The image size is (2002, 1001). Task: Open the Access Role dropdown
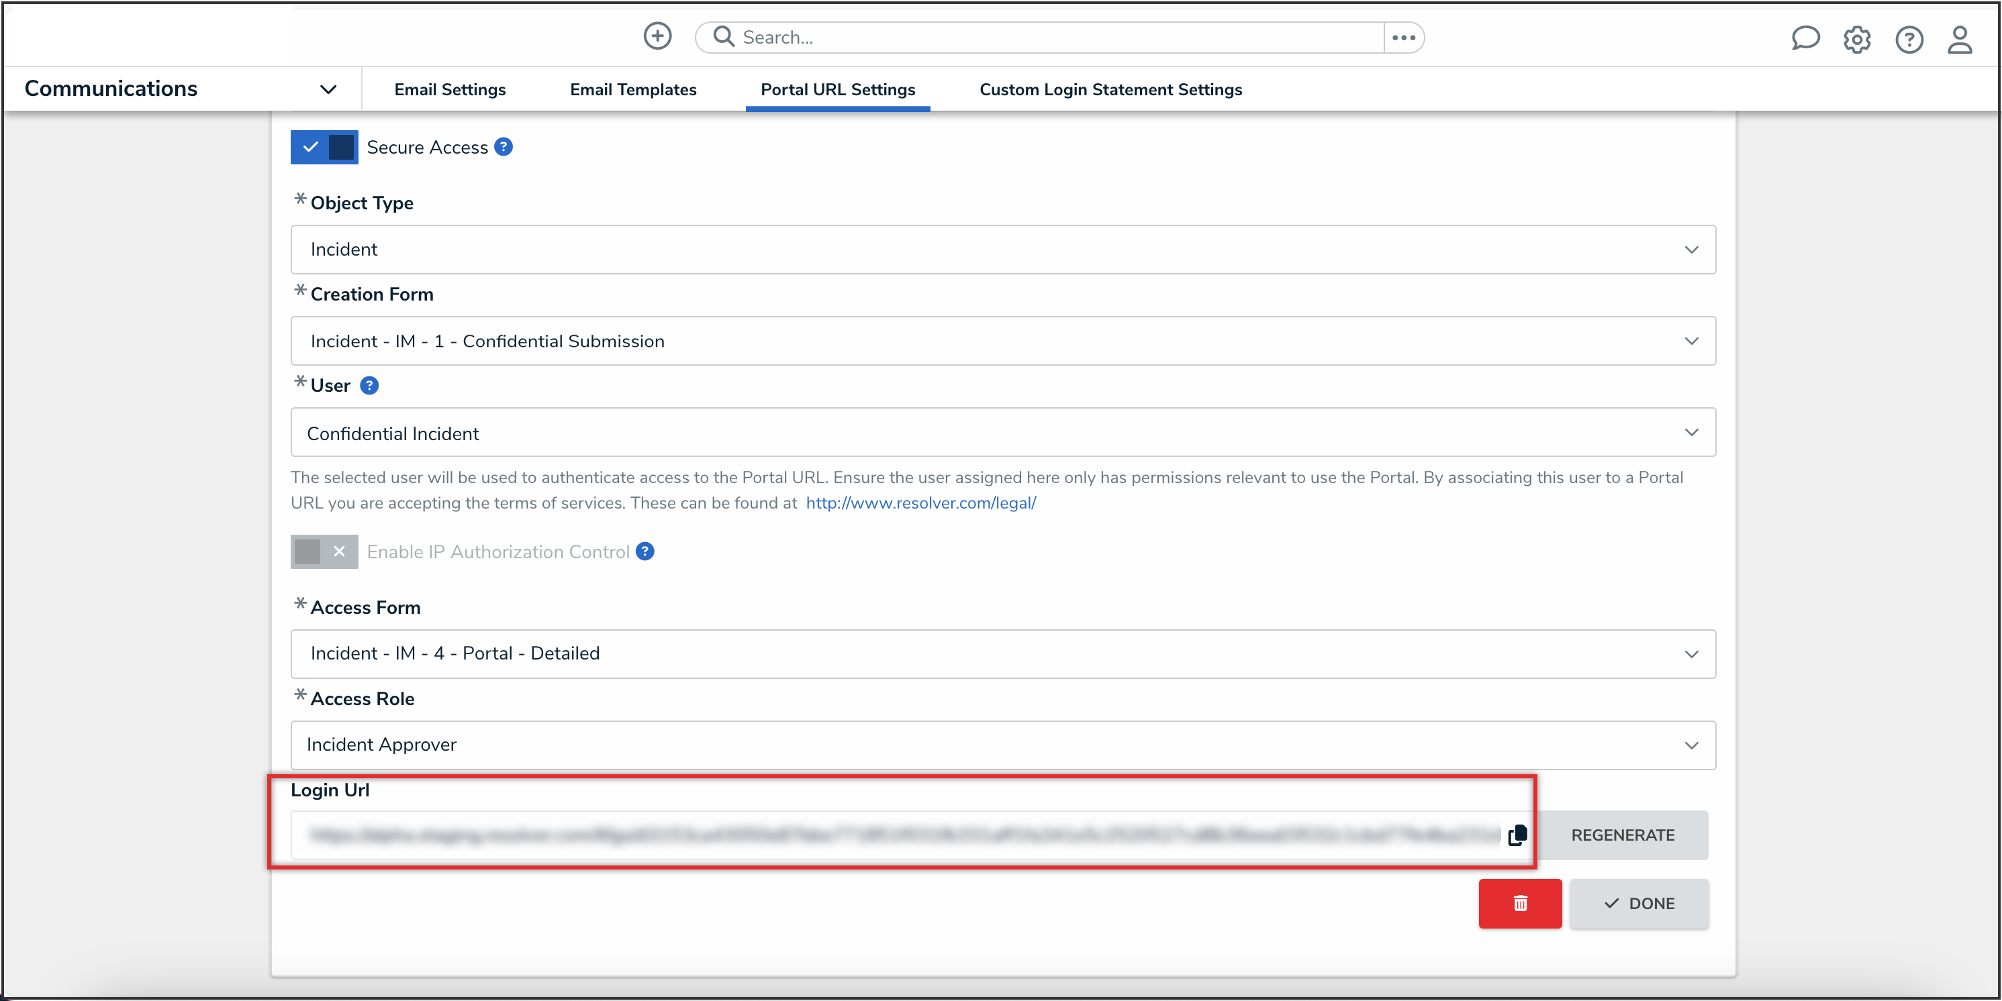(1002, 745)
